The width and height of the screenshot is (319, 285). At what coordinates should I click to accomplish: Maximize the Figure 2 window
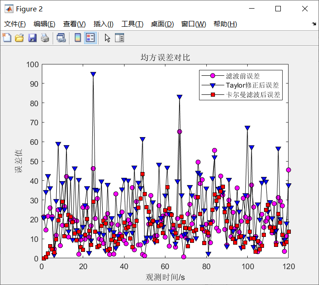pyautogui.click(x=278, y=9)
